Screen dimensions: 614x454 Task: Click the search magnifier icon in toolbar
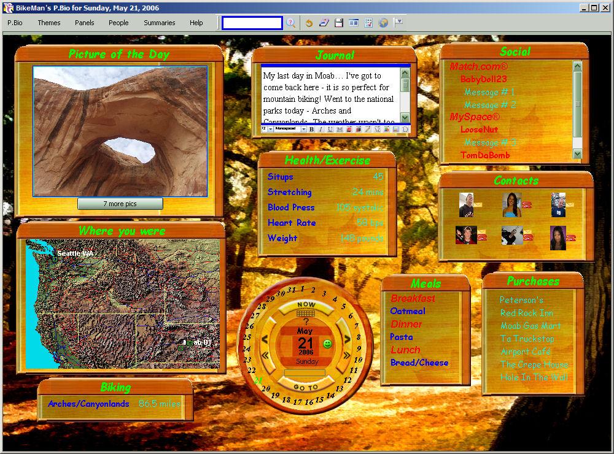point(290,23)
